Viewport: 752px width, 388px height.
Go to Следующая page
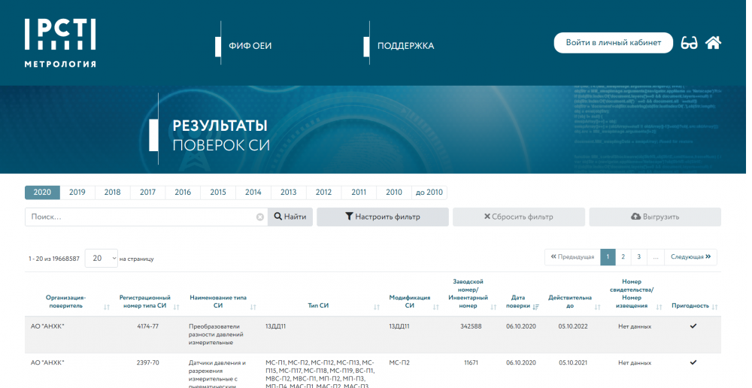(690, 257)
